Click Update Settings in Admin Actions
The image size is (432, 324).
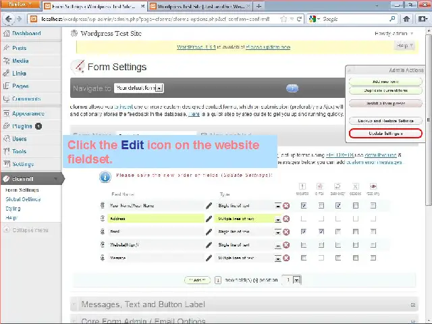tap(385, 134)
